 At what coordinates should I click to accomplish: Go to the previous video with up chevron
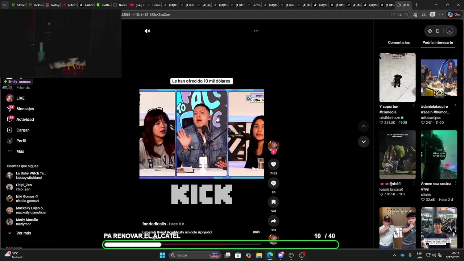tap(364, 126)
